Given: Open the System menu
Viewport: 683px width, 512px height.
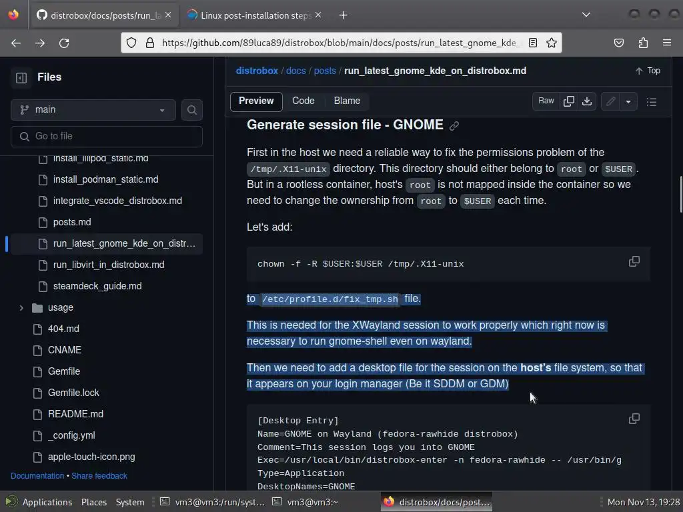Looking at the screenshot, I should (130, 502).
